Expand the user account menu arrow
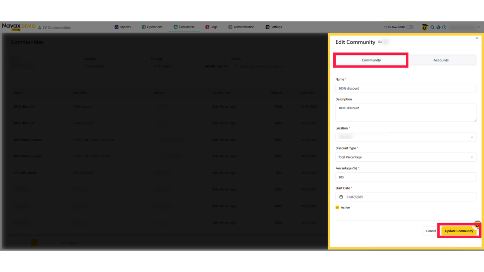Screen dimensions: 484x272 coord(479,27)
